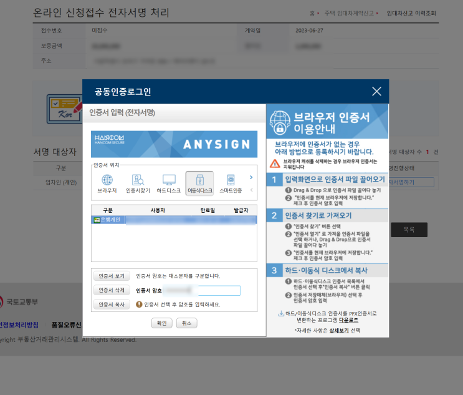Click the 인증서 입력 (전자서명) heading
This screenshot has height=395, width=463.
point(122,113)
